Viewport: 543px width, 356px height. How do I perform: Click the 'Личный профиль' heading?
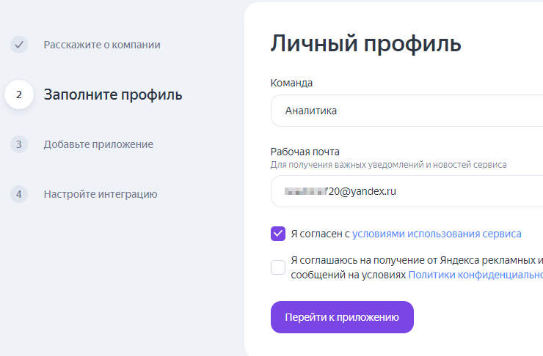(365, 43)
